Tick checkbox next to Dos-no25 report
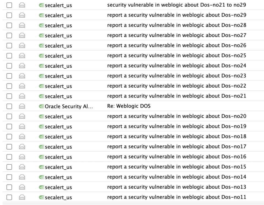The image size is (264, 205). (x=9, y=56)
